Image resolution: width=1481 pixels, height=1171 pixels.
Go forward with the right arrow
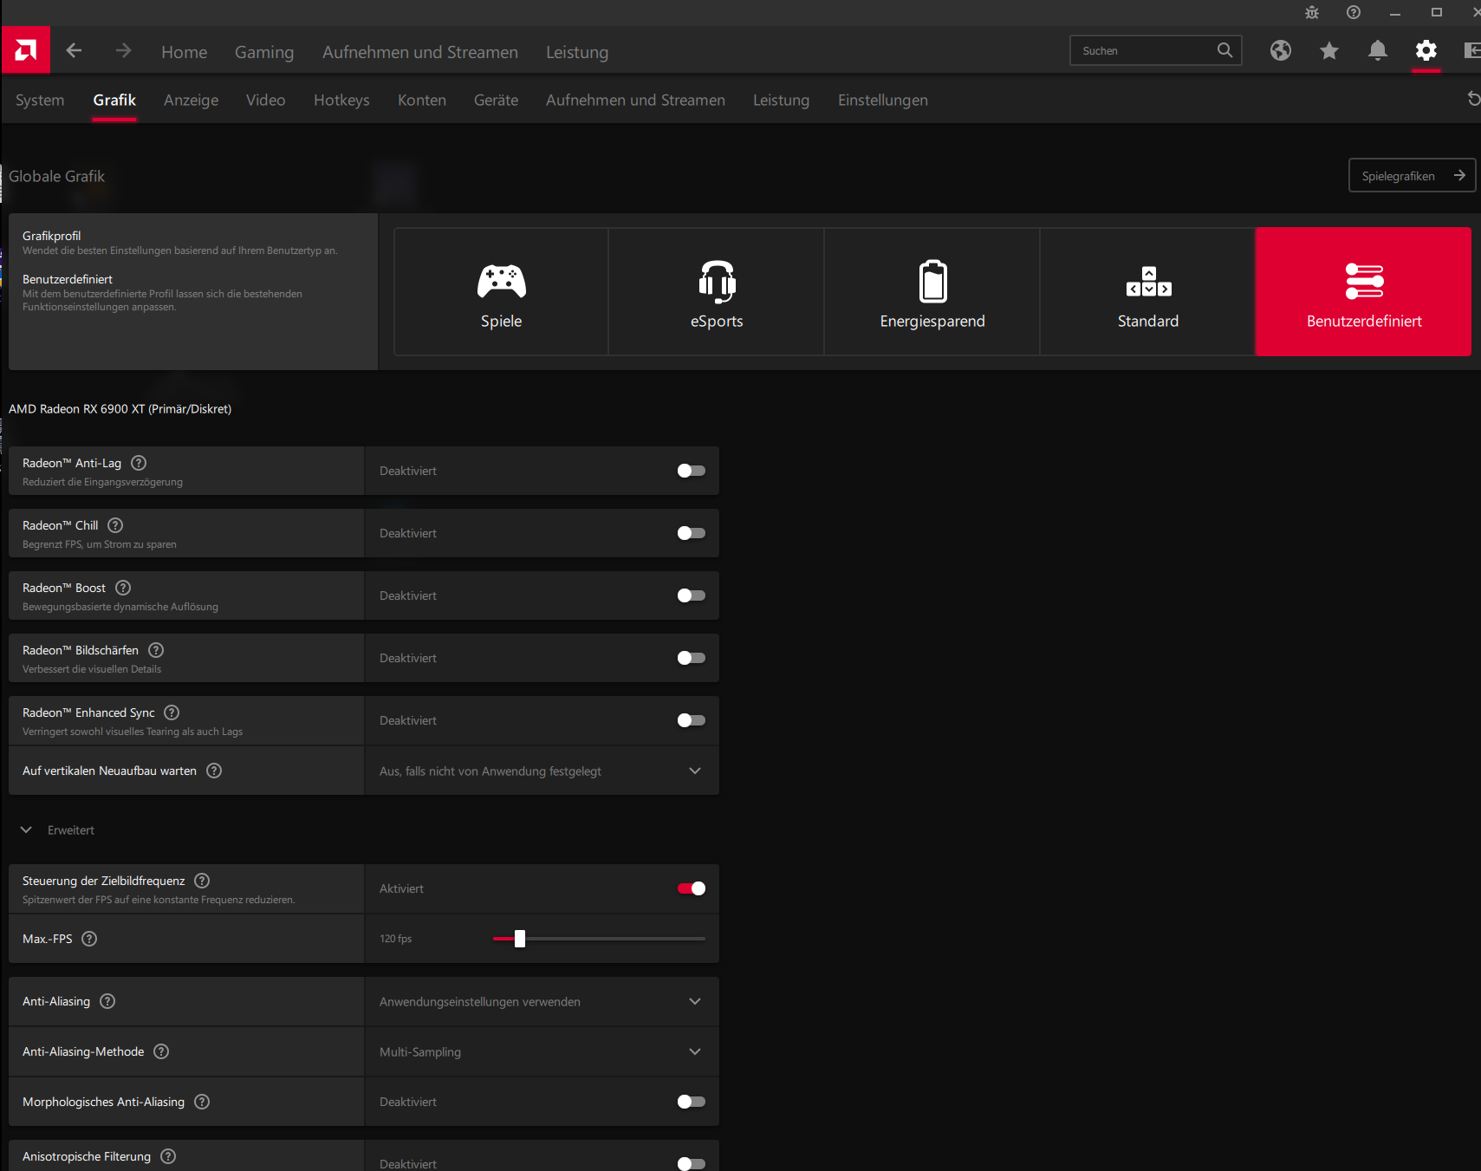click(124, 51)
